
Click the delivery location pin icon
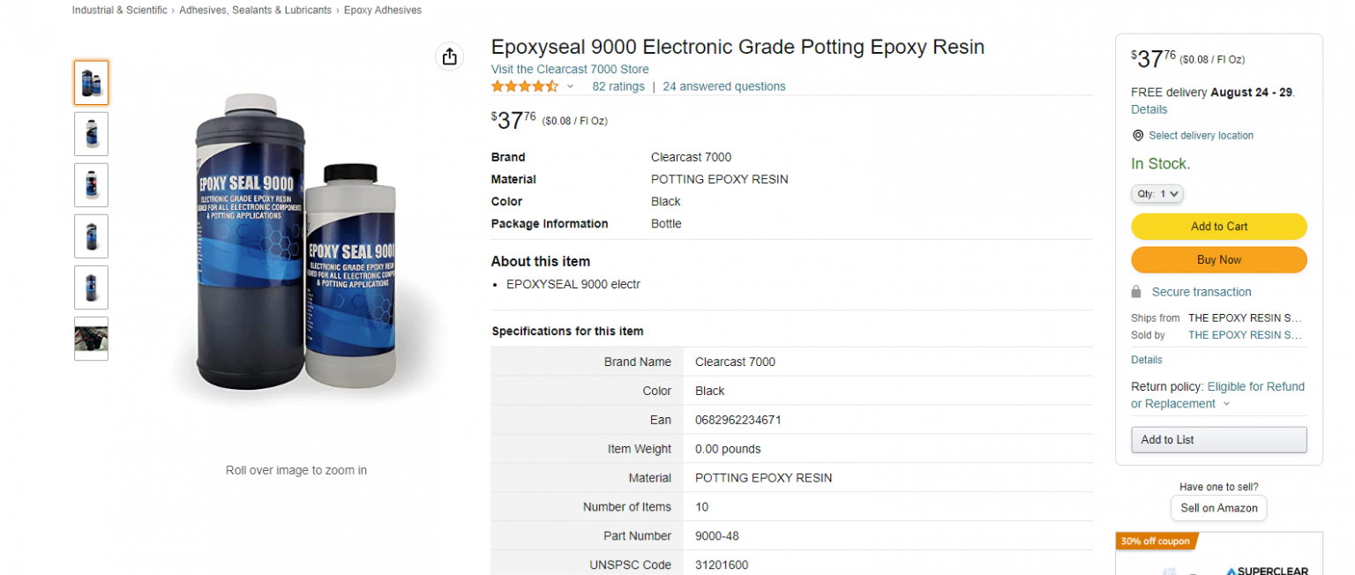(1138, 135)
